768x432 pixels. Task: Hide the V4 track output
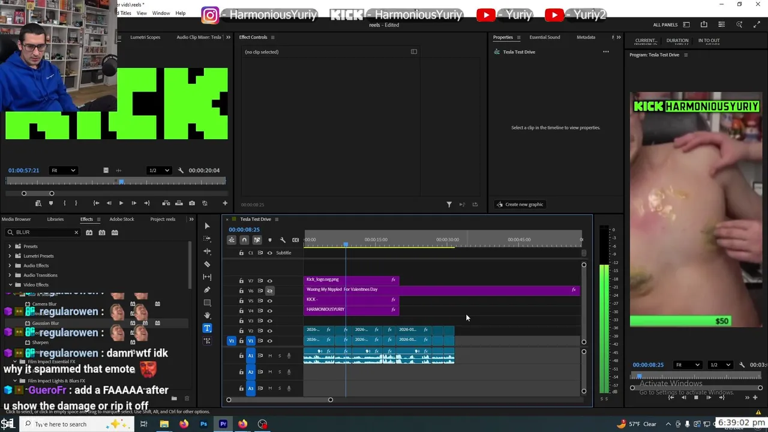pos(269,311)
